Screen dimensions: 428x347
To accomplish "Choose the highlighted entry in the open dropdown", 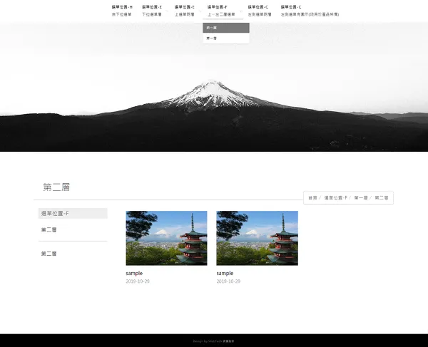I will coord(225,28).
